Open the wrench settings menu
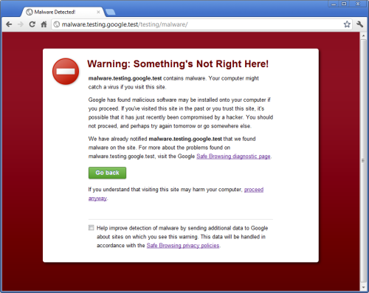The height and width of the screenshot is (293, 369). pyautogui.click(x=359, y=24)
